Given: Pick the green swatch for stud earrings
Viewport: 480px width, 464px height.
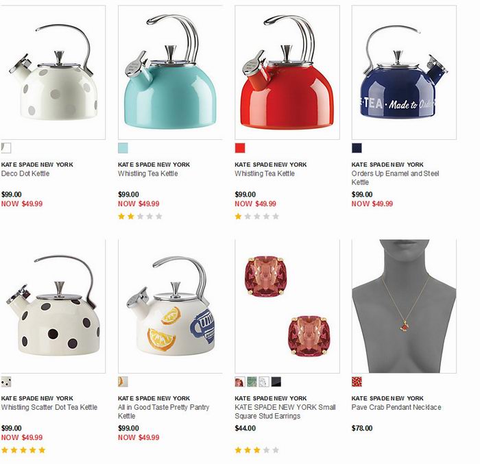Looking at the screenshot, I should pyautogui.click(x=252, y=382).
